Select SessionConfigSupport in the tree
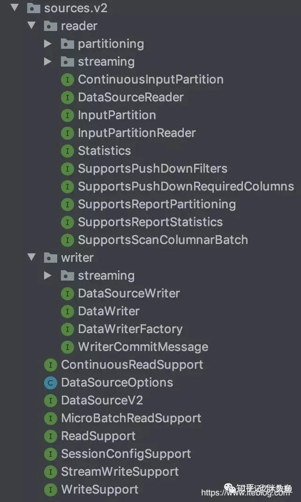This screenshot has width=301, height=502. click(x=126, y=454)
